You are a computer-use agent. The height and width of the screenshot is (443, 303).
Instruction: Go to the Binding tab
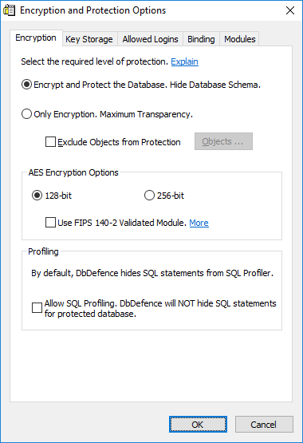tap(201, 39)
